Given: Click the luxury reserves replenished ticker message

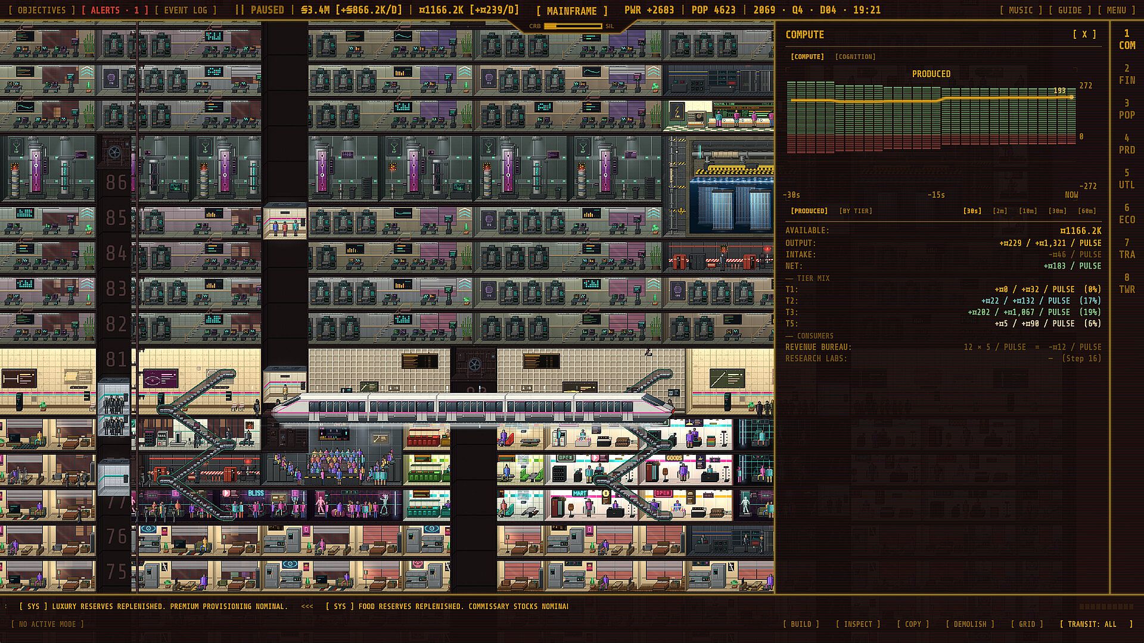Looking at the screenshot, I should [154, 606].
